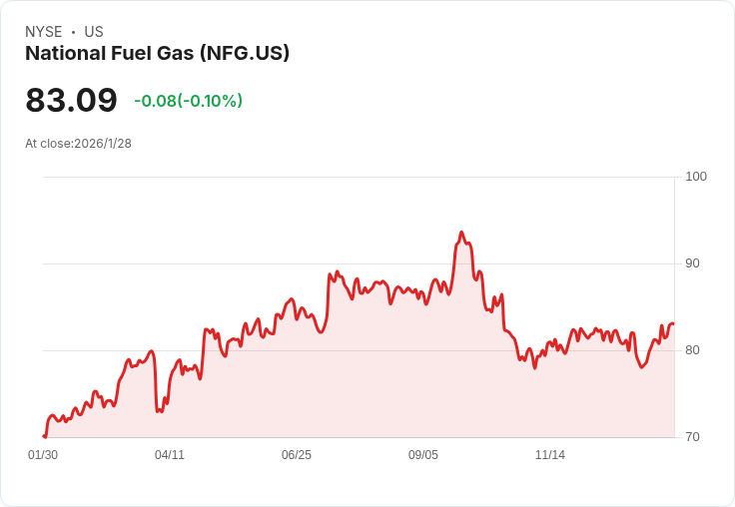Screen dimensions: 735x507
Task: Select the 90 y-axis label
Action: coord(692,263)
